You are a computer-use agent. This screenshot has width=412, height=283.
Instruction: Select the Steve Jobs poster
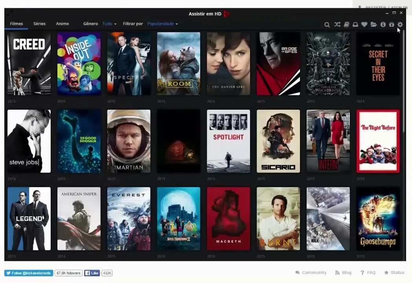click(29, 141)
